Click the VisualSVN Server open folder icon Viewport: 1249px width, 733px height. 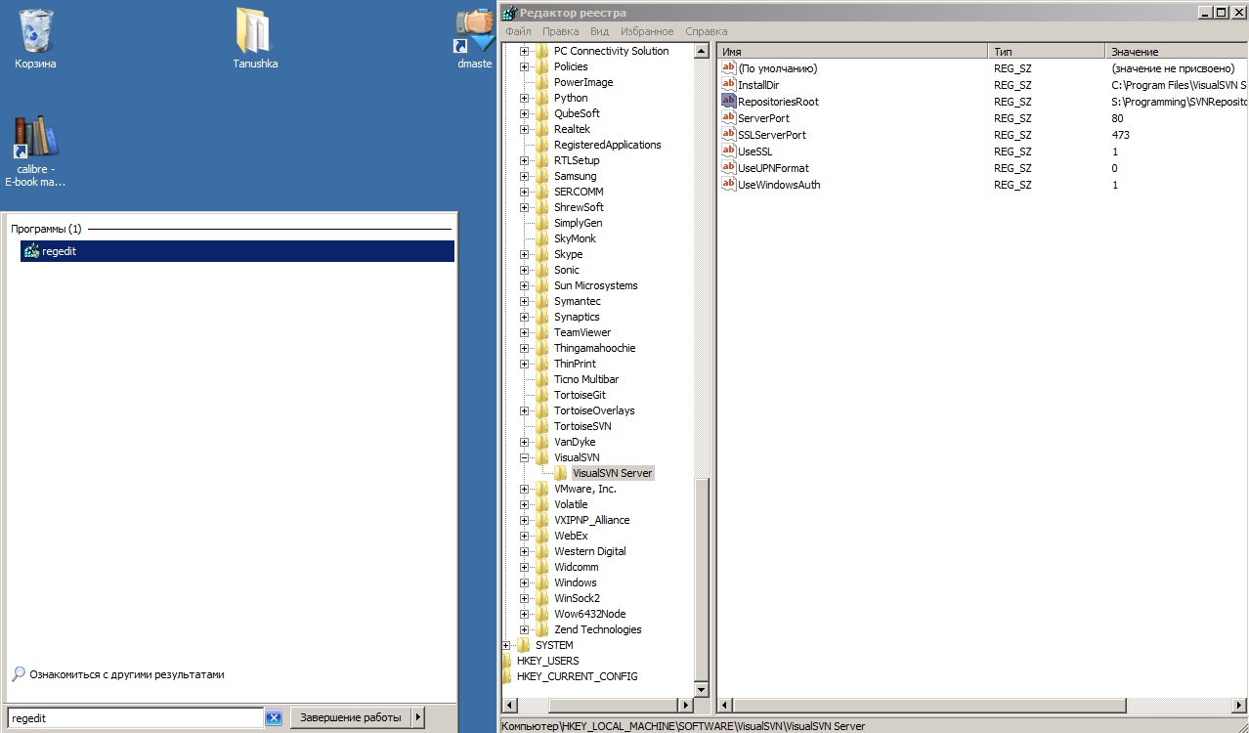coord(561,473)
